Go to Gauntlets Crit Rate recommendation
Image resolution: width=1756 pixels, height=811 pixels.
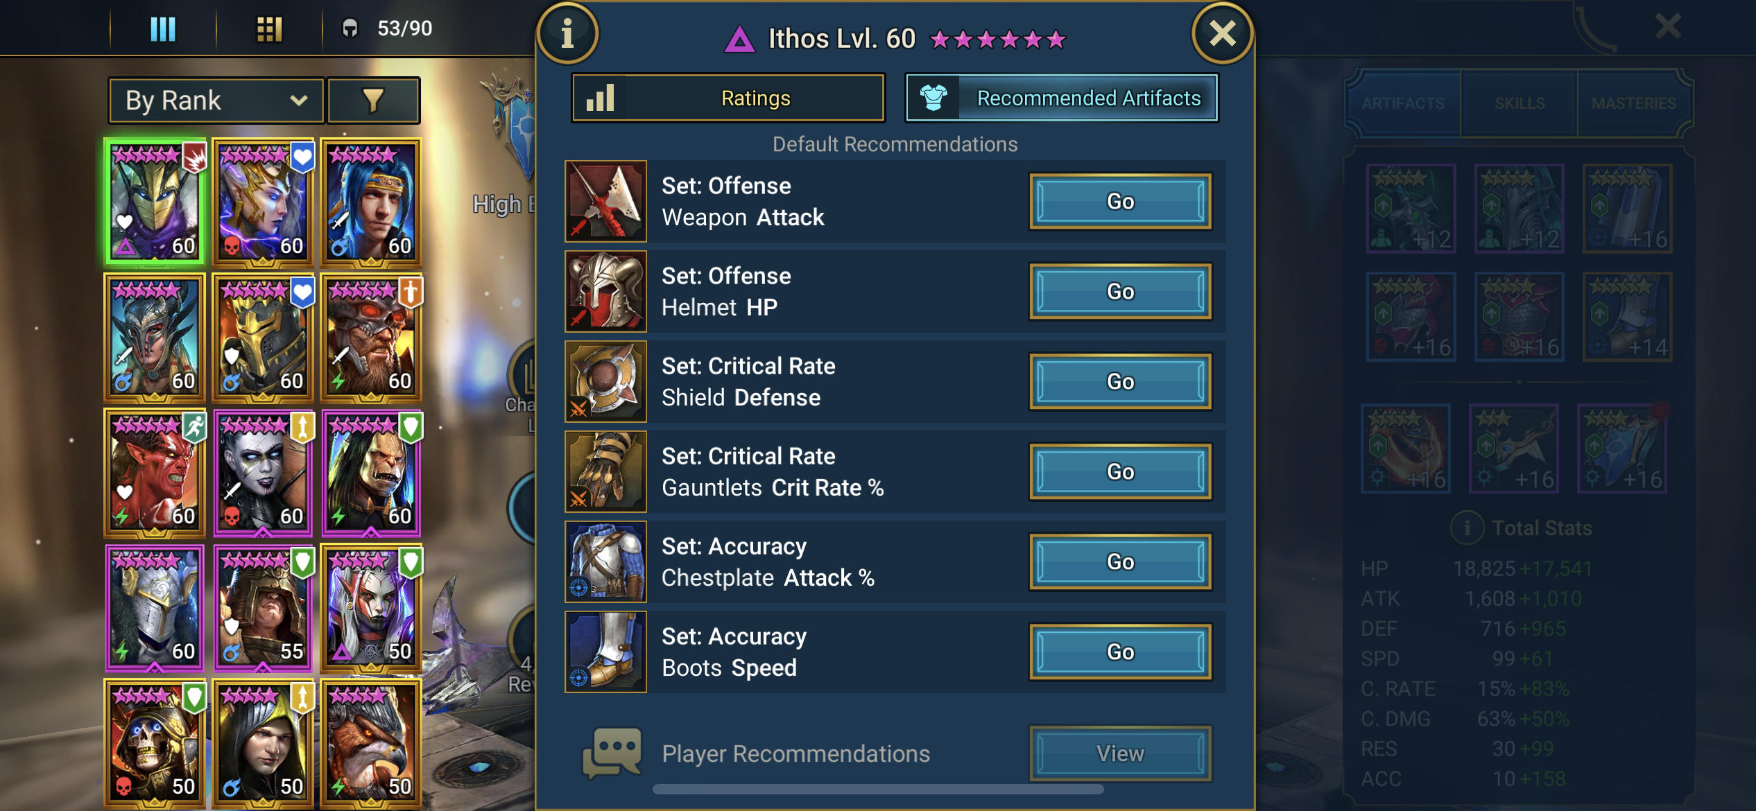[1120, 471]
